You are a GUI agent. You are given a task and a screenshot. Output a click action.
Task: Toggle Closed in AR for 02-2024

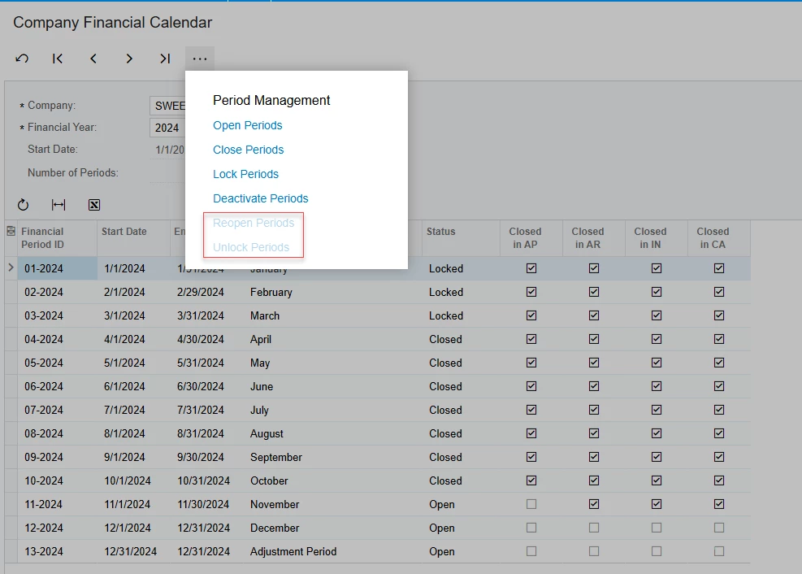coord(594,292)
